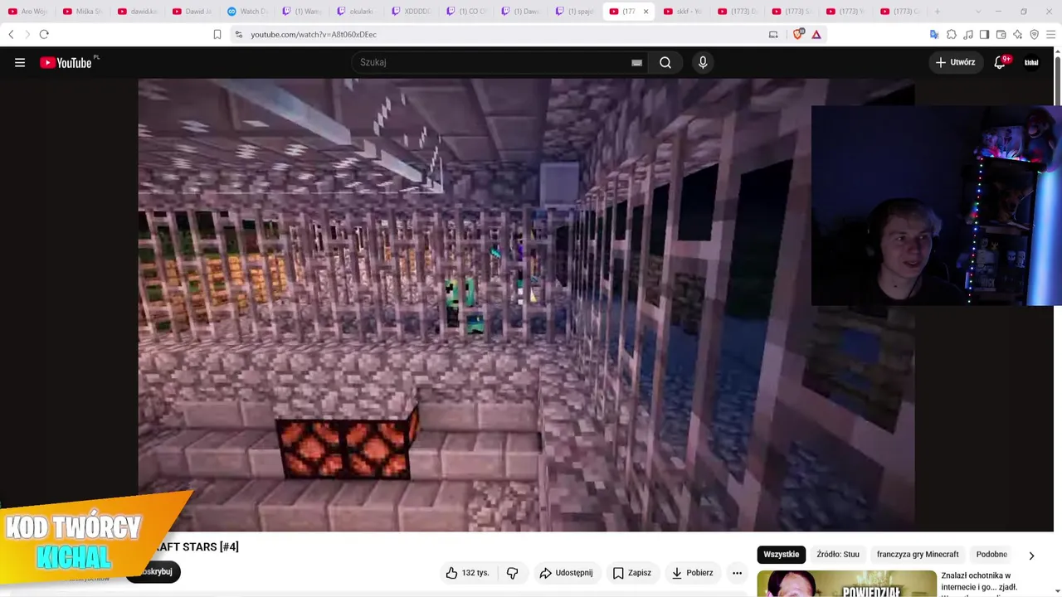1062x597 pixels.
Task: Switch to the '(1) CO' Twitch tab
Action: click(466, 12)
